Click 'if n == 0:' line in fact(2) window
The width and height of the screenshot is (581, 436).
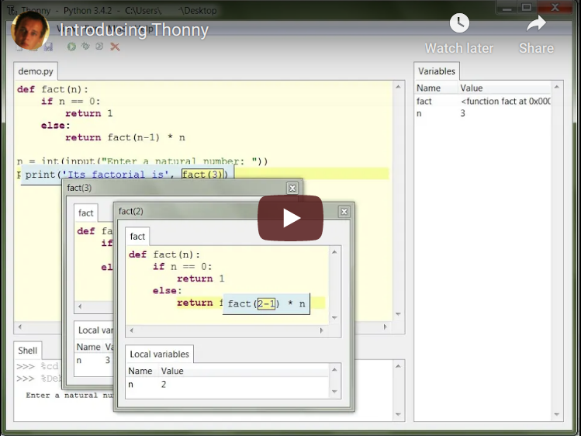click(182, 267)
